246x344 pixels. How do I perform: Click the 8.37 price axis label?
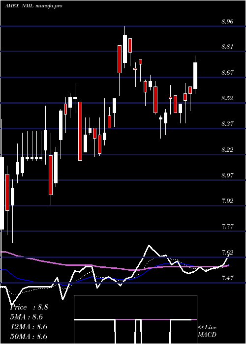pos(227,124)
